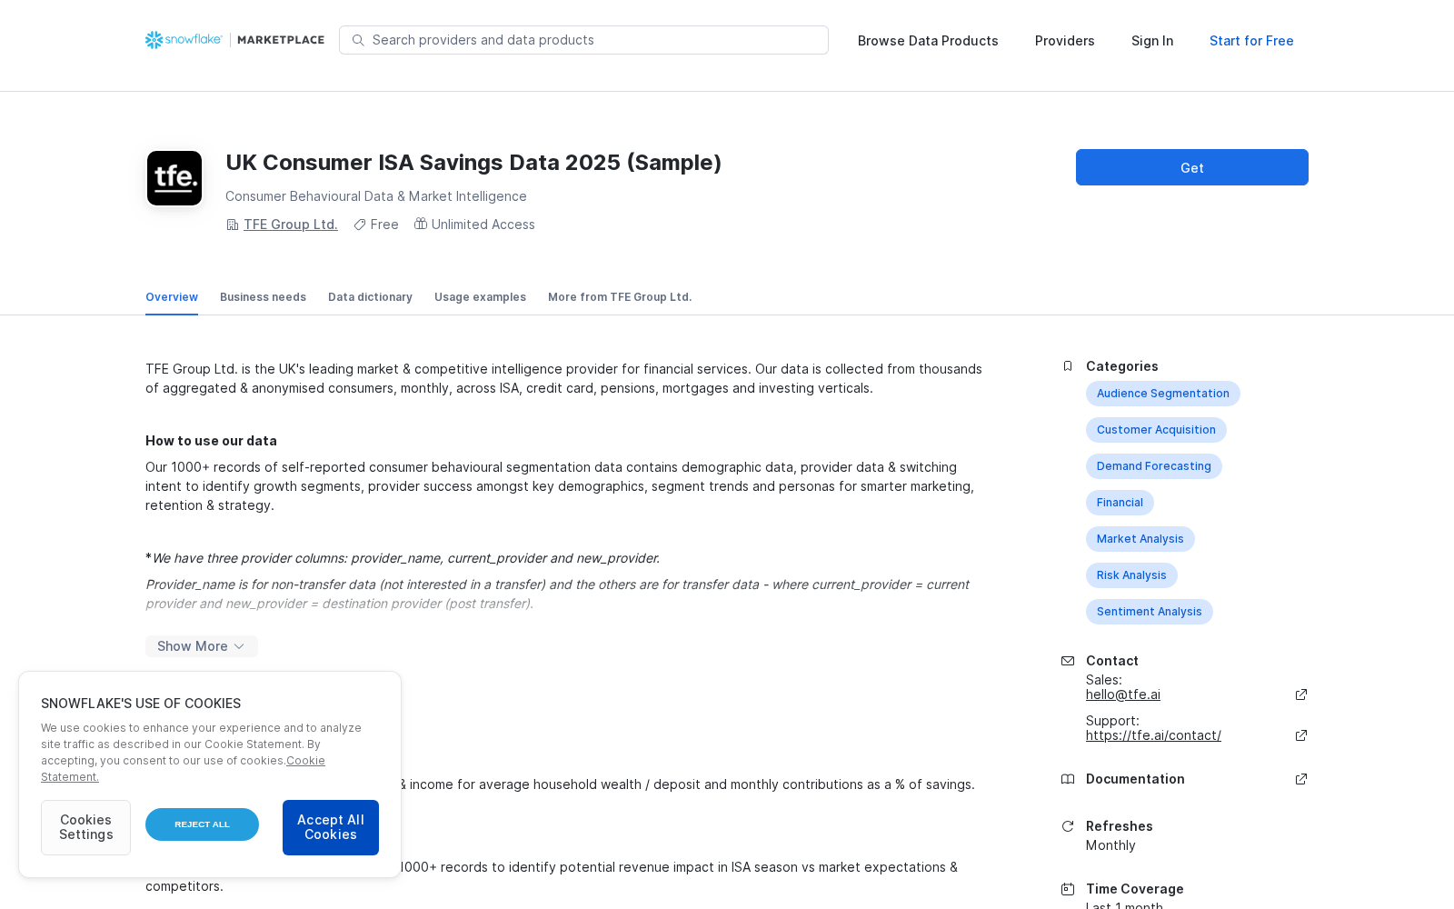
Task: Click the Categories bookmark icon
Action: point(1068,366)
